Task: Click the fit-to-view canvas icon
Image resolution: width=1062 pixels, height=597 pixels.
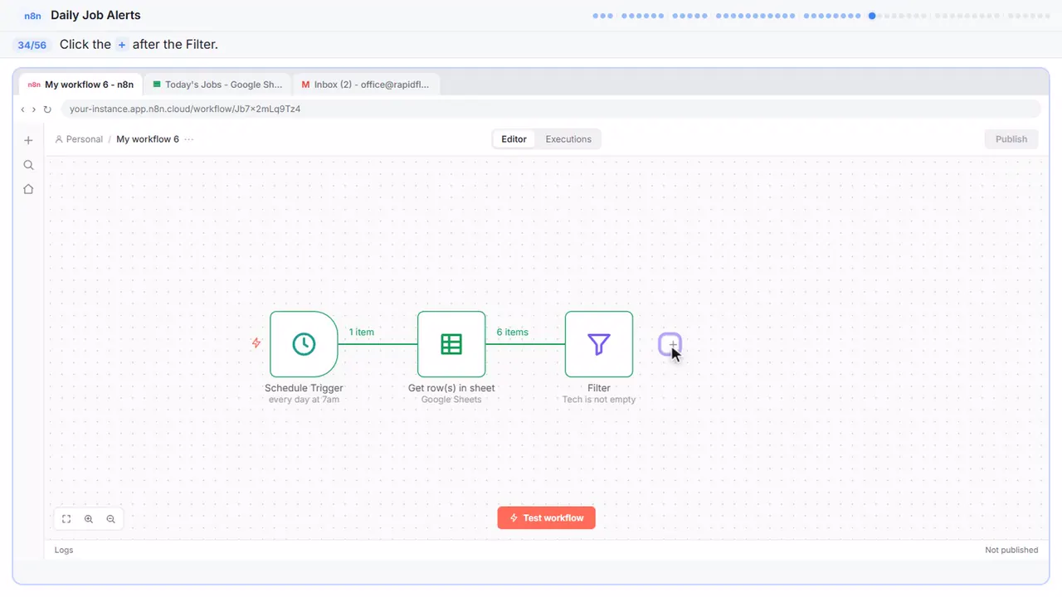Action: click(66, 519)
